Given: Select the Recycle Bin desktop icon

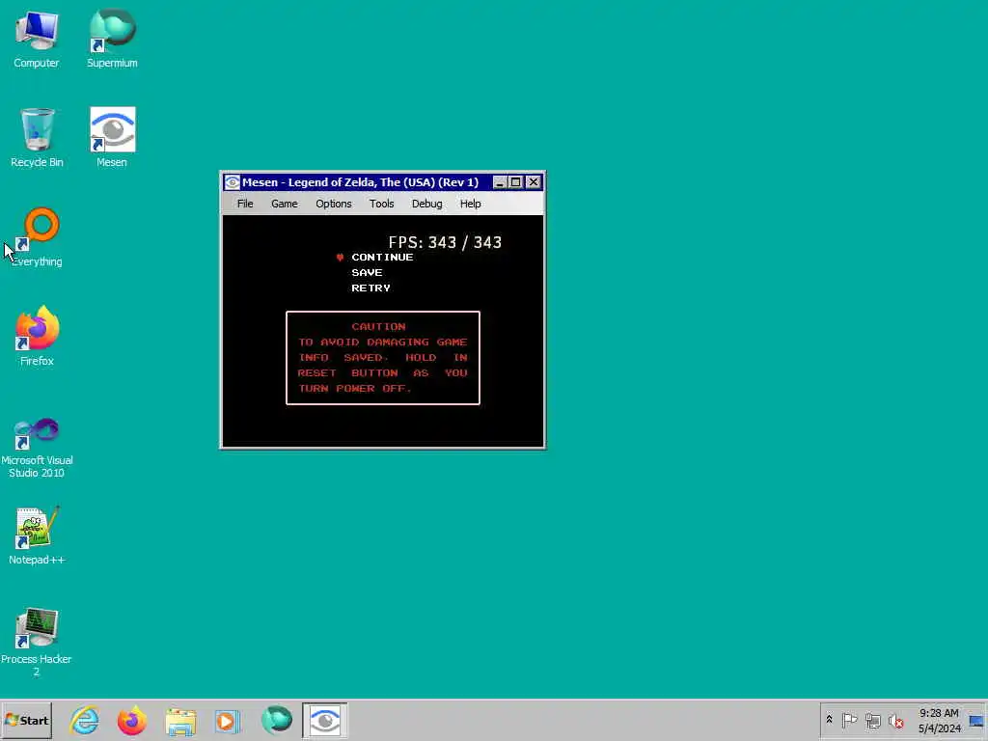Looking at the screenshot, I should point(37,137).
